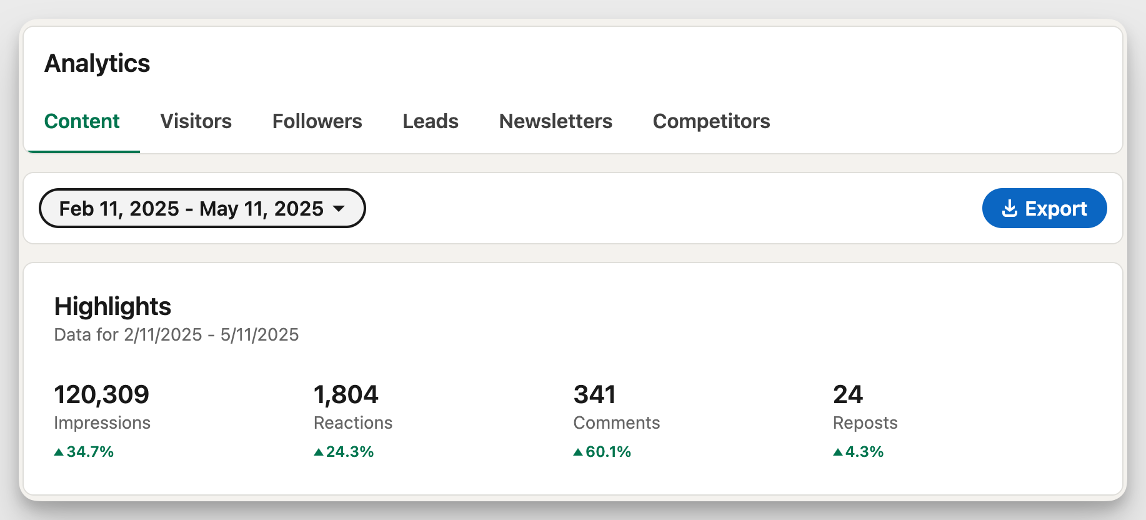Image resolution: width=1146 pixels, height=520 pixels.
Task: Select the Leads tab
Action: click(x=430, y=121)
